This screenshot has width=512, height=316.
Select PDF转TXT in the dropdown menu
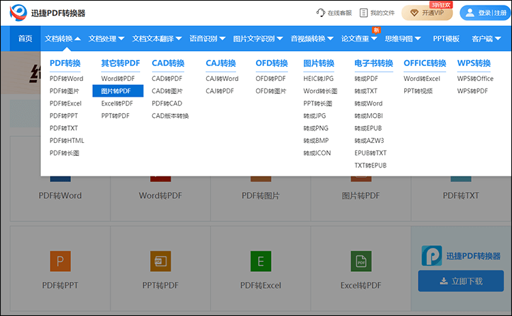pyautogui.click(x=63, y=128)
